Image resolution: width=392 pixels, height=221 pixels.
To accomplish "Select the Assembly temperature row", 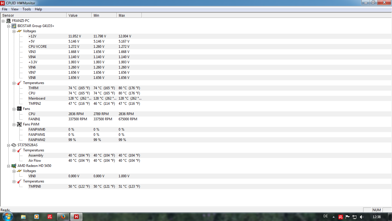I will (x=196, y=155).
